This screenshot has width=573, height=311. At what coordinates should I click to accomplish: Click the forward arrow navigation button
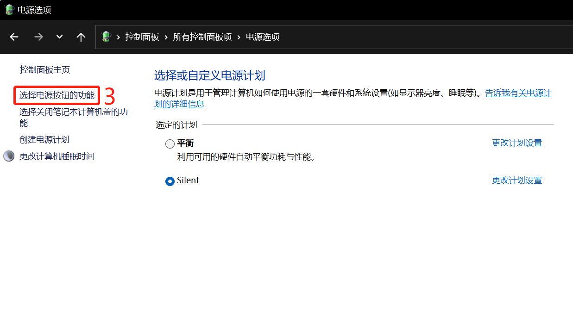click(38, 37)
